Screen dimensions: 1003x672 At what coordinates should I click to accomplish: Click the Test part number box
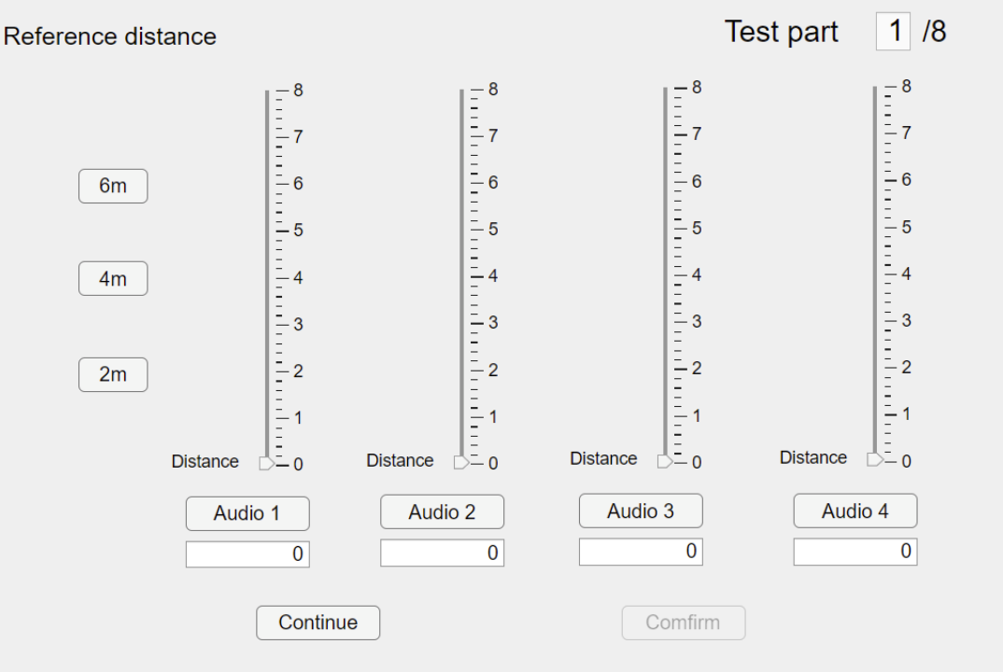click(893, 32)
